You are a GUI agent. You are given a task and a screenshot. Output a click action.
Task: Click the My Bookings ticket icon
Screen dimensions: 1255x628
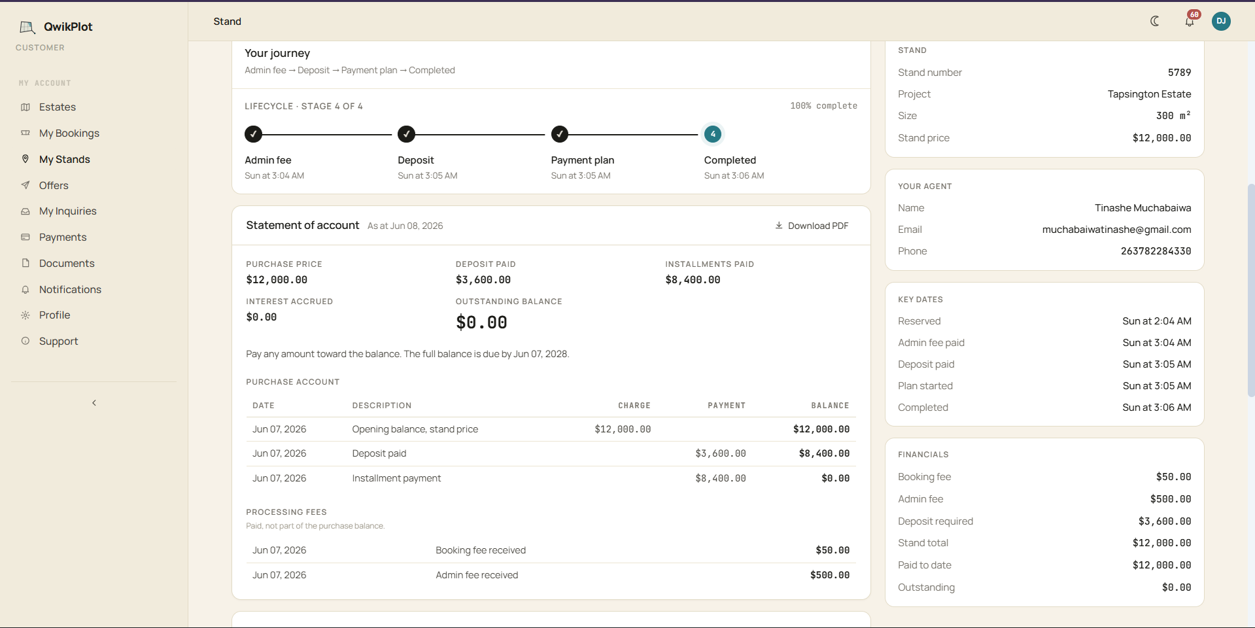tap(26, 133)
